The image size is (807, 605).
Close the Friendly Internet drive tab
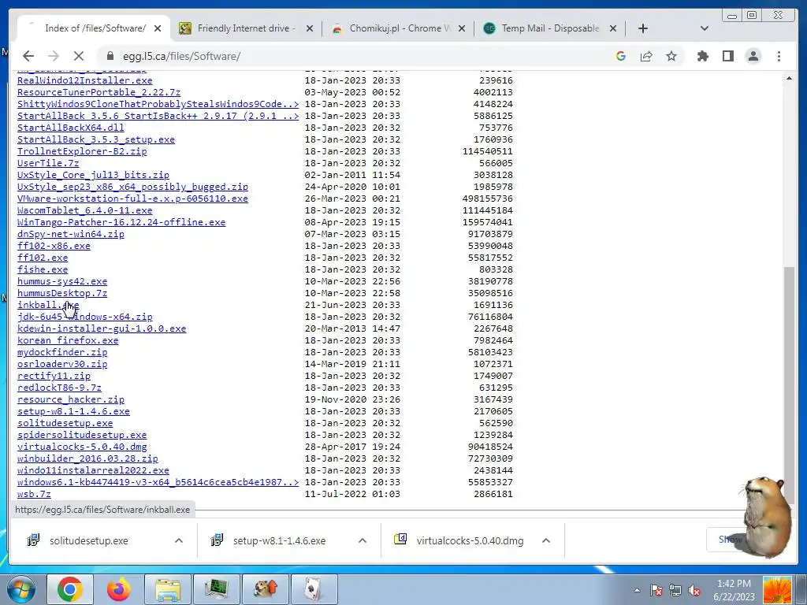click(x=309, y=28)
